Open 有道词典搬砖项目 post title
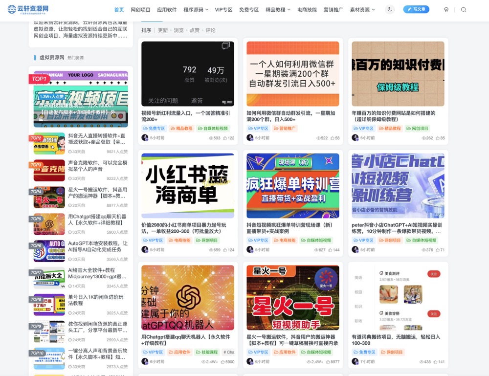Image resolution: width=489 pixels, height=376 pixels. [396, 340]
